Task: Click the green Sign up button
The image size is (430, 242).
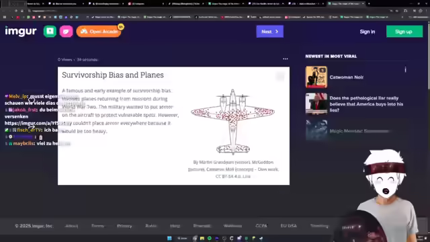Action: coord(404,32)
